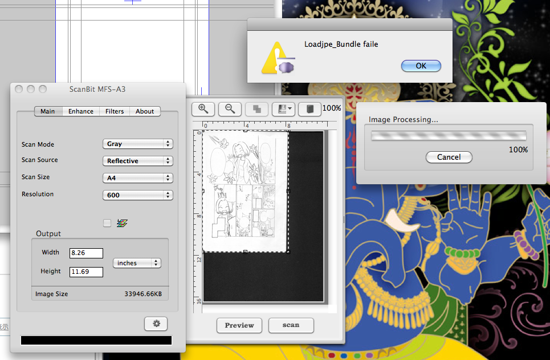550x360 pixels.
Task: Click the Width input field
Action: coord(86,253)
